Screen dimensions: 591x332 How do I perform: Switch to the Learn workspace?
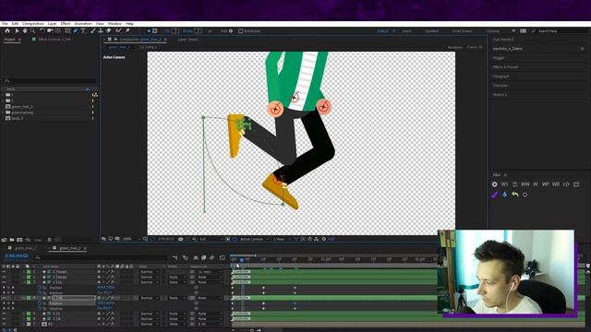click(x=406, y=31)
